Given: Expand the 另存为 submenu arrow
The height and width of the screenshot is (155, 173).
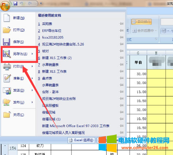Looking at the screenshot, I should pos(32,54).
